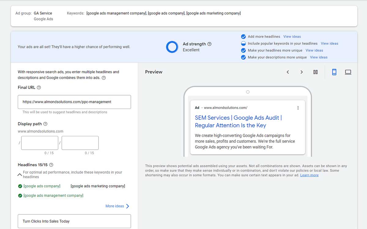This screenshot has height=229, width=367.
Task: Click header keyword [google ads company]
Action: pos(166,13)
